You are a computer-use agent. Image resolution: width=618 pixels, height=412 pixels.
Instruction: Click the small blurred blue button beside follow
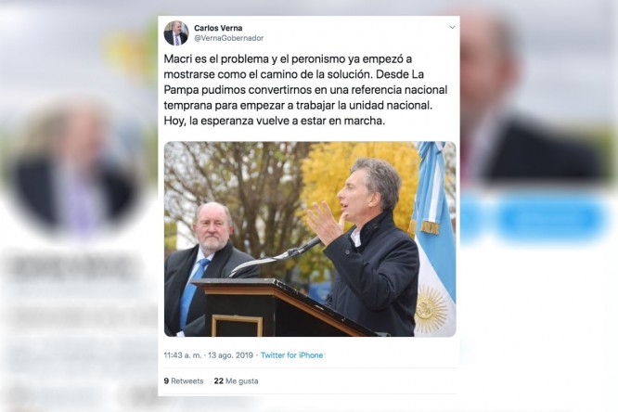471,220
